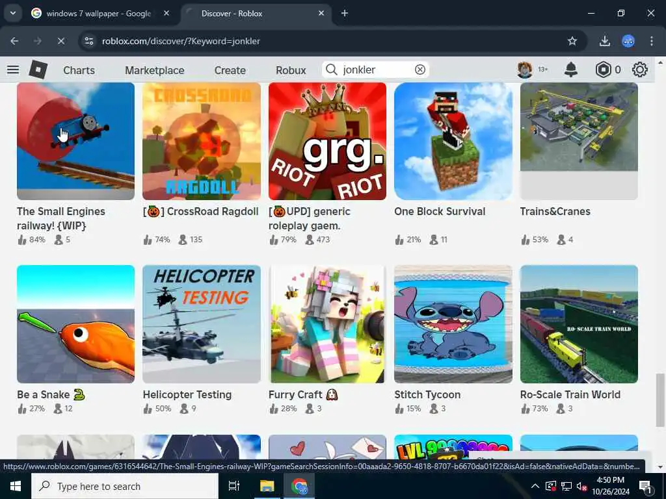Open Be a Snake thumbnail
Viewport: 666px width, 499px height.
pyautogui.click(x=75, y=324)
